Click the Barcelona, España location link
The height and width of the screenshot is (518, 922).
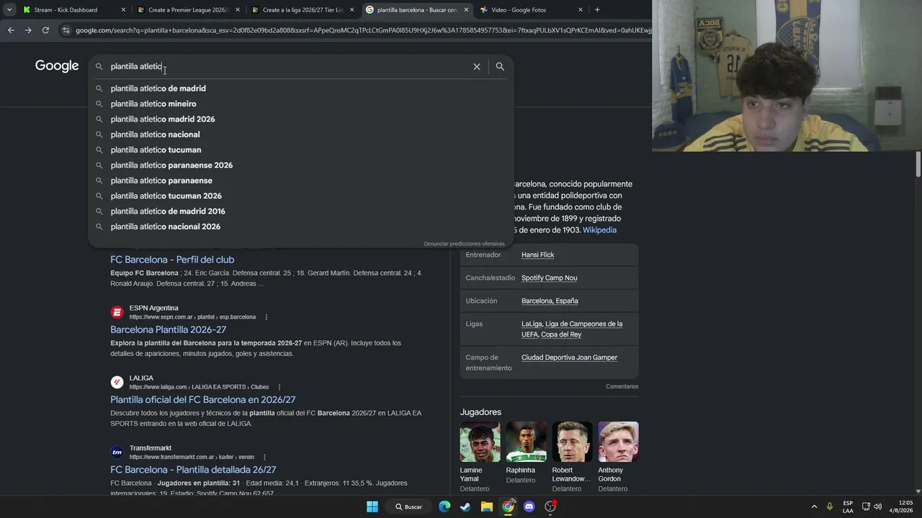[550, 301]
